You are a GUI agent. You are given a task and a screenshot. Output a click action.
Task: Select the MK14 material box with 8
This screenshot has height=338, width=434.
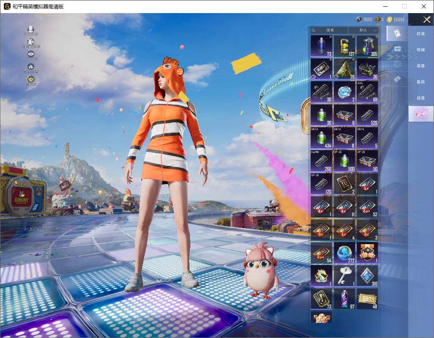pos(344,138)
